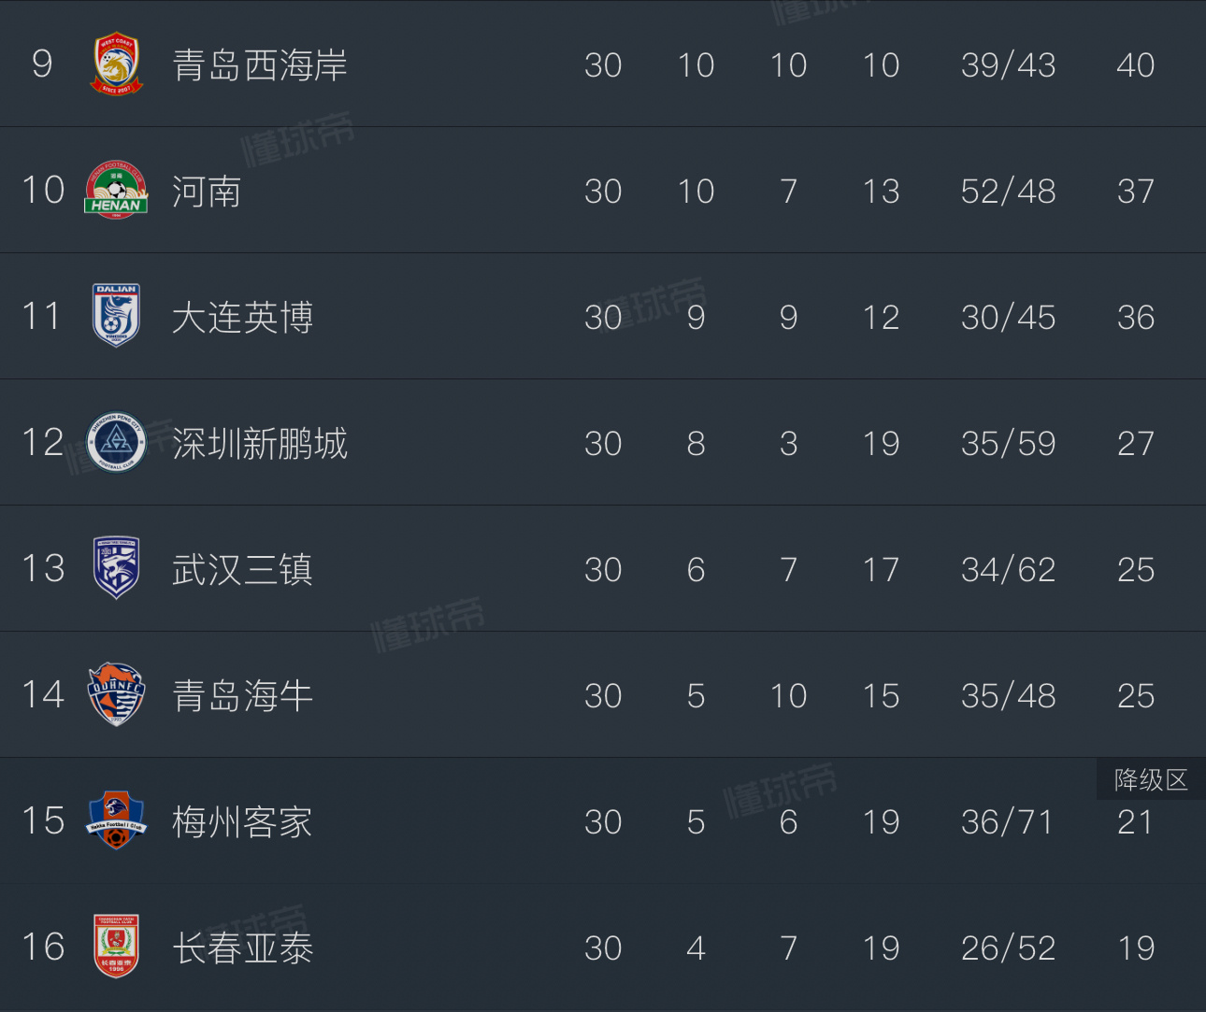This screenshot has height=1012, width=1206.
Task: Select the 武汉三镇 team name
Action: click(x=242, y=570)
